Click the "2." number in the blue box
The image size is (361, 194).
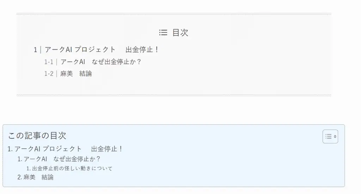coord(20,177)
